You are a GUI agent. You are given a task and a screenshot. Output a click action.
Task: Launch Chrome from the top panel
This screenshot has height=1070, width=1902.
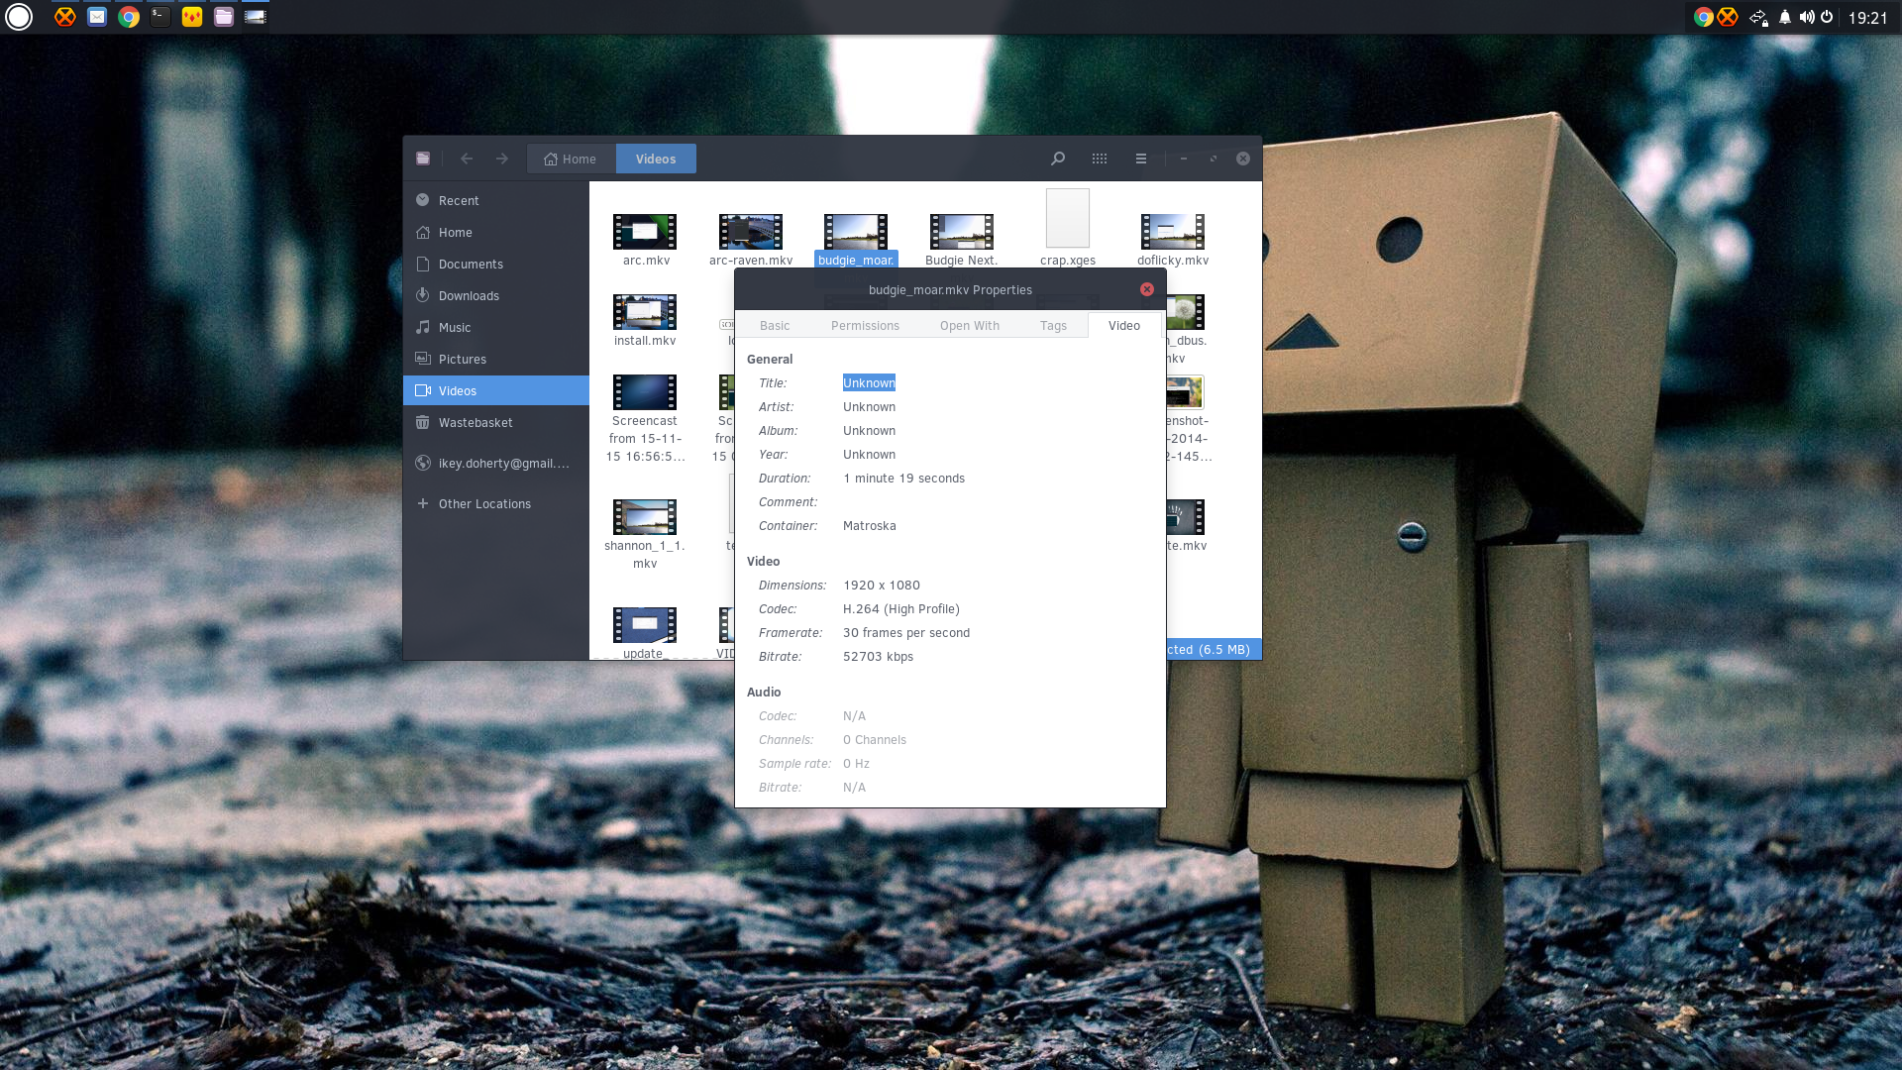[129, 17]
